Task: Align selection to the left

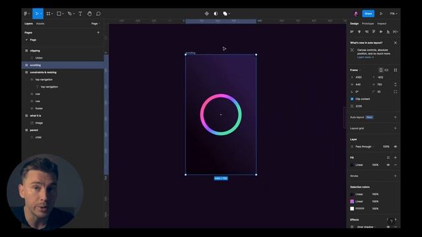Action: (351, 32)
